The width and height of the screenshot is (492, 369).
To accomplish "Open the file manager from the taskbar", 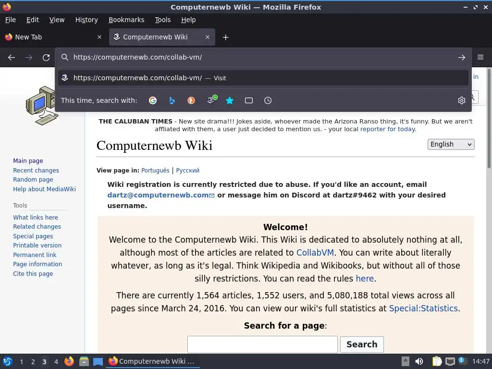I will pyautogui.click(x=84, y=361).
